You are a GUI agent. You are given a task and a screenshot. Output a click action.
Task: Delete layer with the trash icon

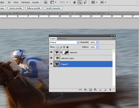(110, 90)
